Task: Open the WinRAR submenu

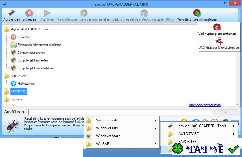Action: coord(122,144)
